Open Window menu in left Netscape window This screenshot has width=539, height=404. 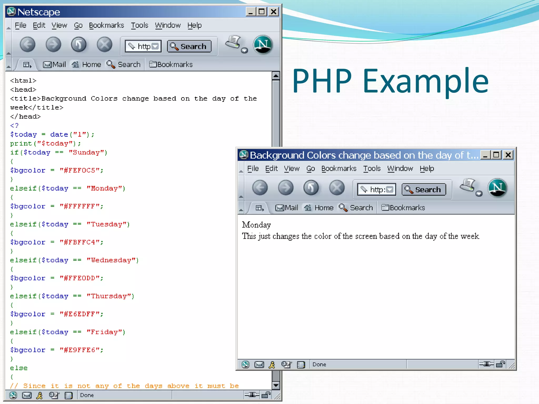click(168, 26)
